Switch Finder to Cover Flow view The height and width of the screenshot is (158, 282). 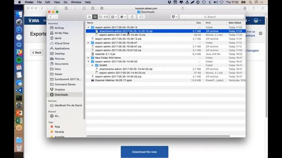click(106, 17)
